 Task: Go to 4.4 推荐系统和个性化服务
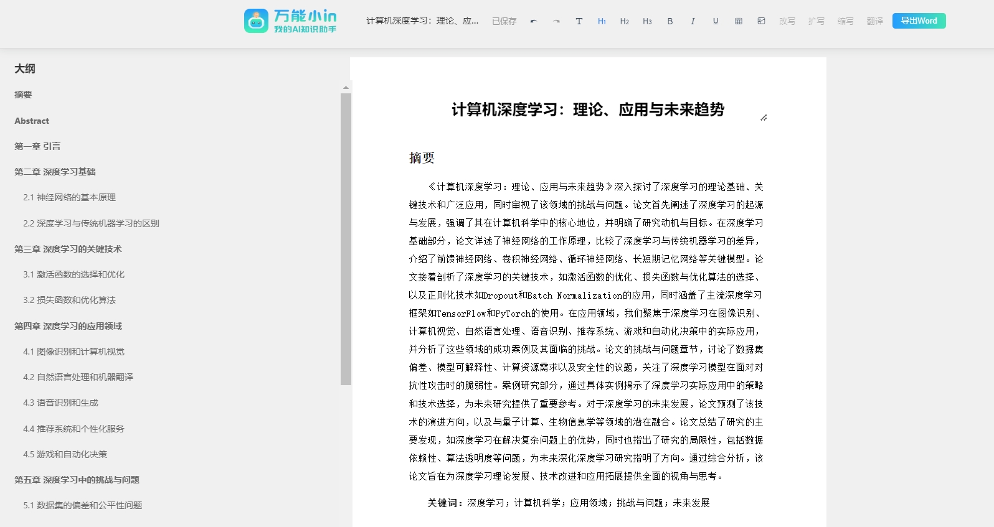pyautogui.click(x=73, y=429)
